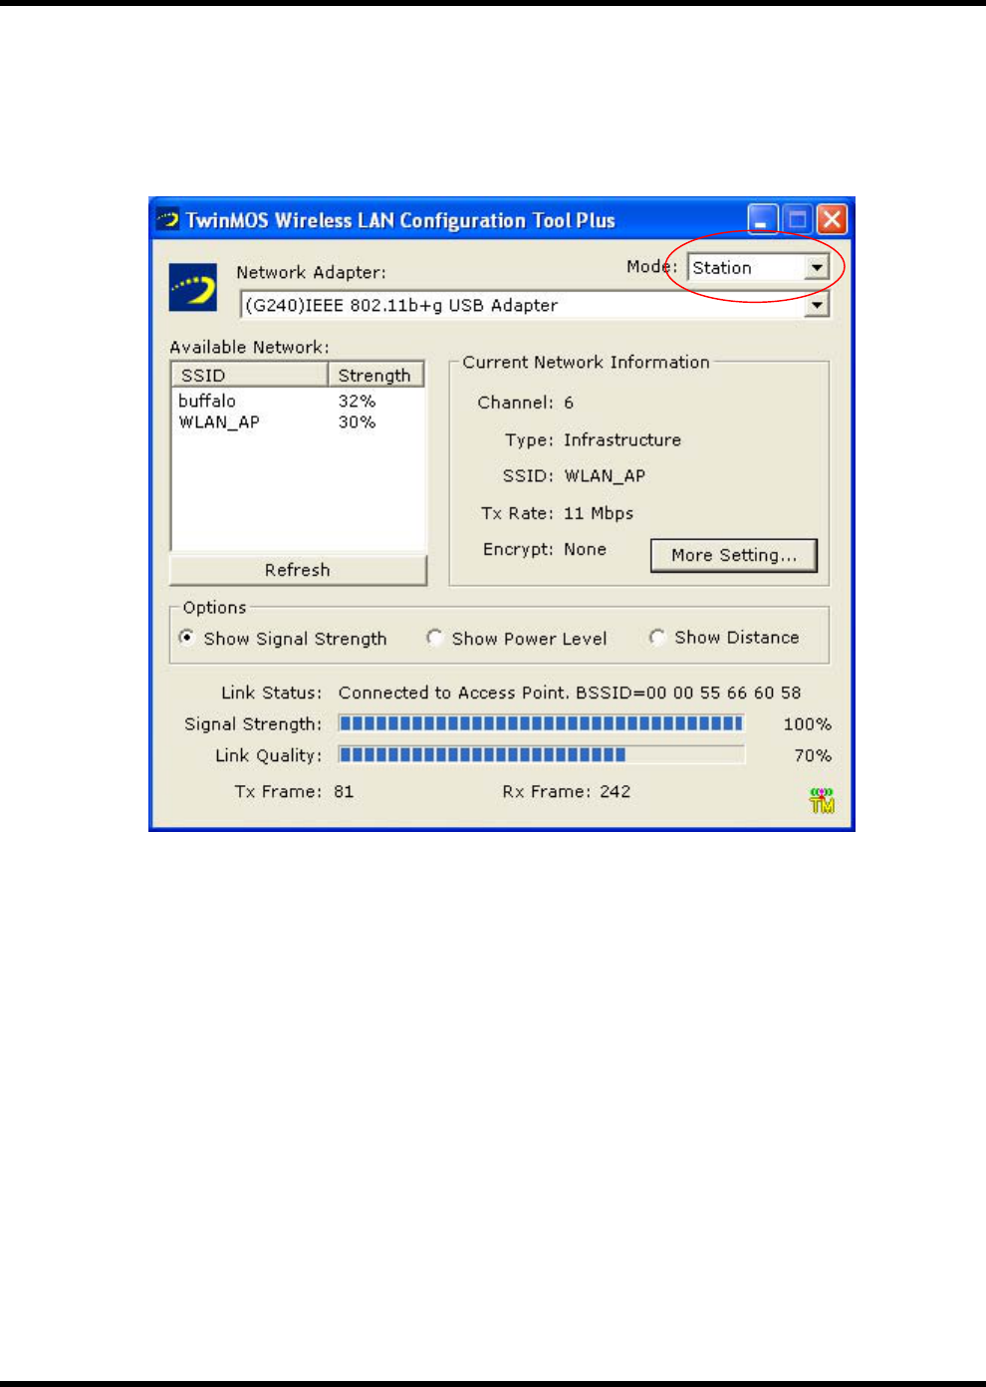Click the Tx Rate value 11 Mbps
This screenshot has width=986, height=1387.
click(x=599, y=513)
